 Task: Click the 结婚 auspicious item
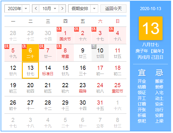click(142, 87)
